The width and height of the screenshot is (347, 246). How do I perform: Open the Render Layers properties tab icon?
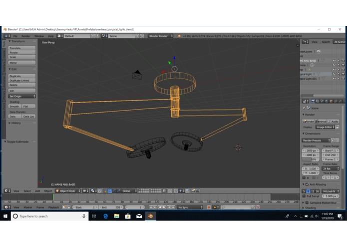[318, 101]
